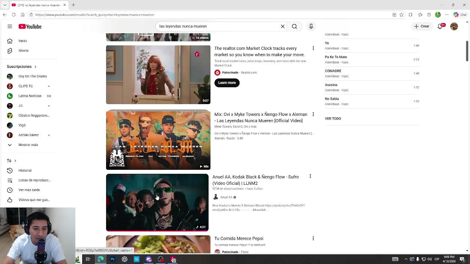Click Realtor.com sponsor logo icon

pos(217,73)
